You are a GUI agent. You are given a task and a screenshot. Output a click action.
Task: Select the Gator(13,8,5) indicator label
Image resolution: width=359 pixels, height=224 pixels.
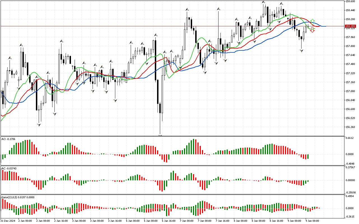(18, 197)
